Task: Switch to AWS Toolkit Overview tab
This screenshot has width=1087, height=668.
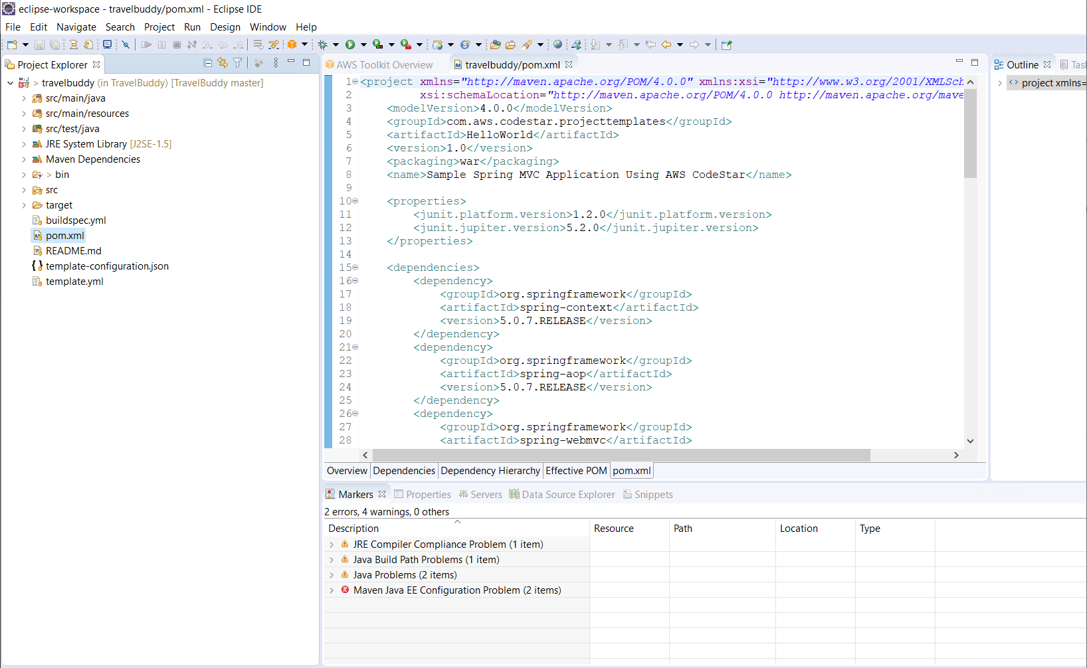Action: pyautogui.click(x=379, y=64)
